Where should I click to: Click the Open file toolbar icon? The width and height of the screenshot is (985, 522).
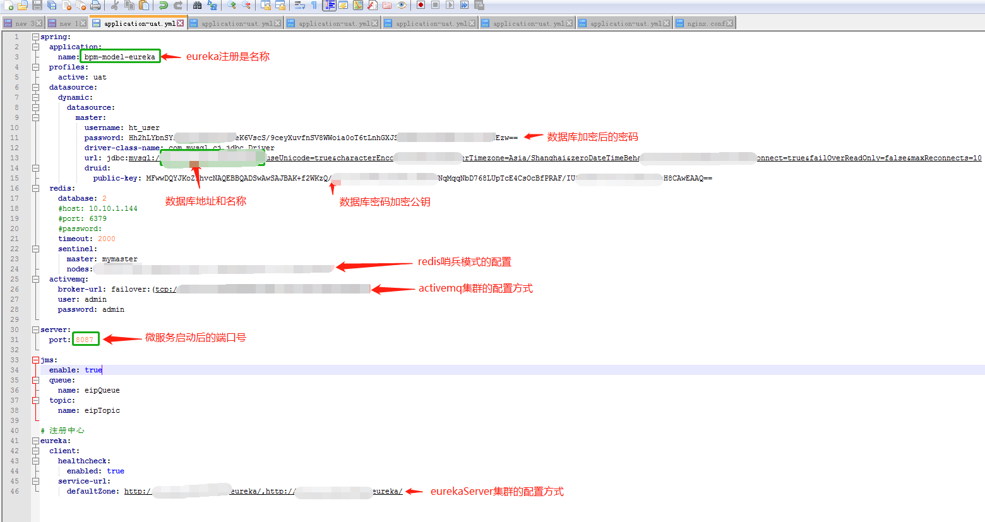tap(23, 5)
